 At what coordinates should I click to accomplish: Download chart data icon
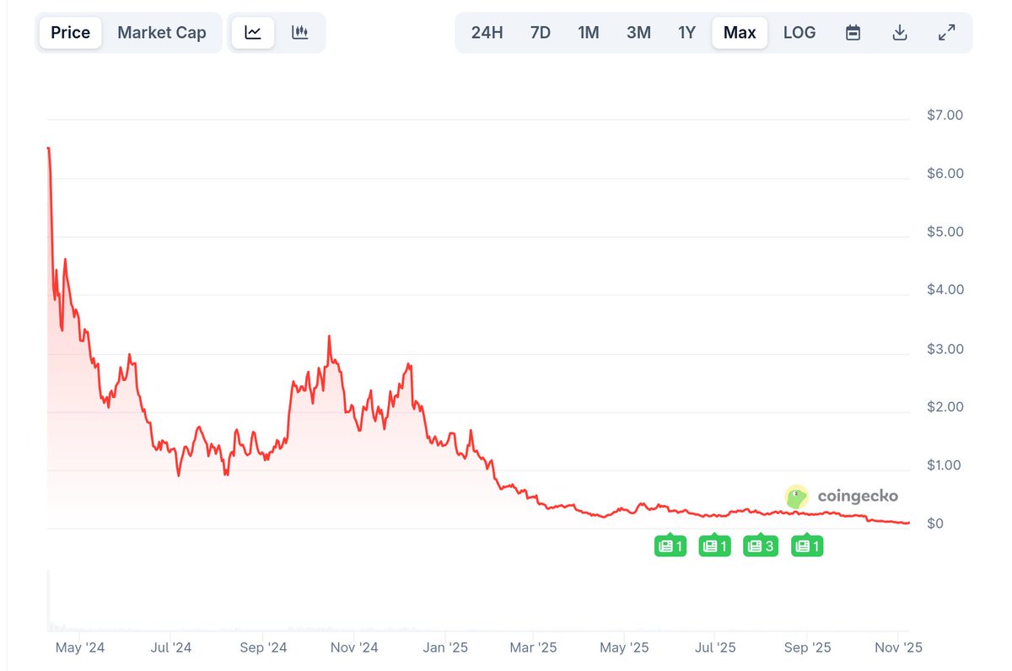[900, 33]
